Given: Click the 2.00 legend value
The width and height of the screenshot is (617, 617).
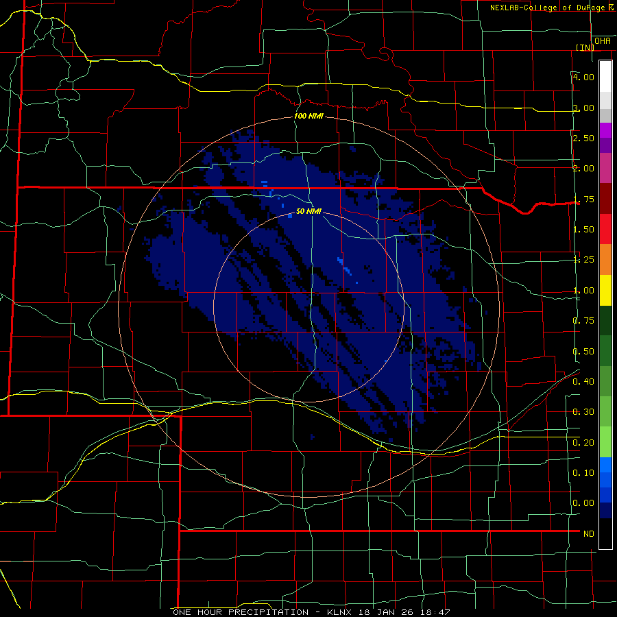Looking at the screenshot, I should [583, 169].
